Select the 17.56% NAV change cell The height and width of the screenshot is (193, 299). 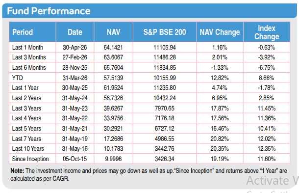pyautogui.click(x=220, y=118)
